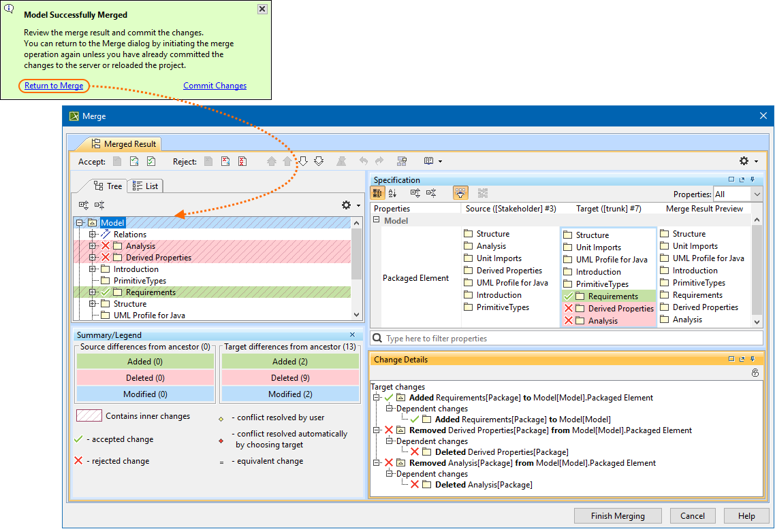Follow the Commit Changes link
This screenshot has width=775, height=529.
pyautogui.click(x=215, y=86)
